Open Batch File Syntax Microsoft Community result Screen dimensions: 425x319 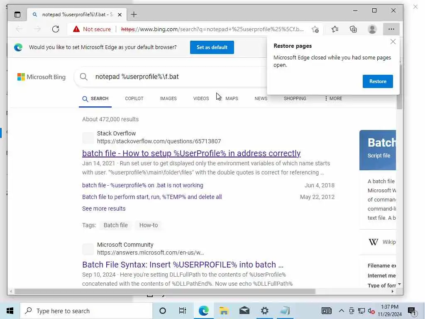pyautogui.click(x=183, y=265)
